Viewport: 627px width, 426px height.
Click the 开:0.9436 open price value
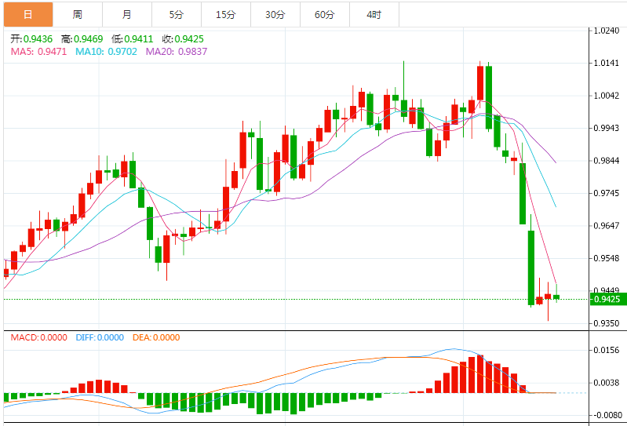click(x=31, y=38)
